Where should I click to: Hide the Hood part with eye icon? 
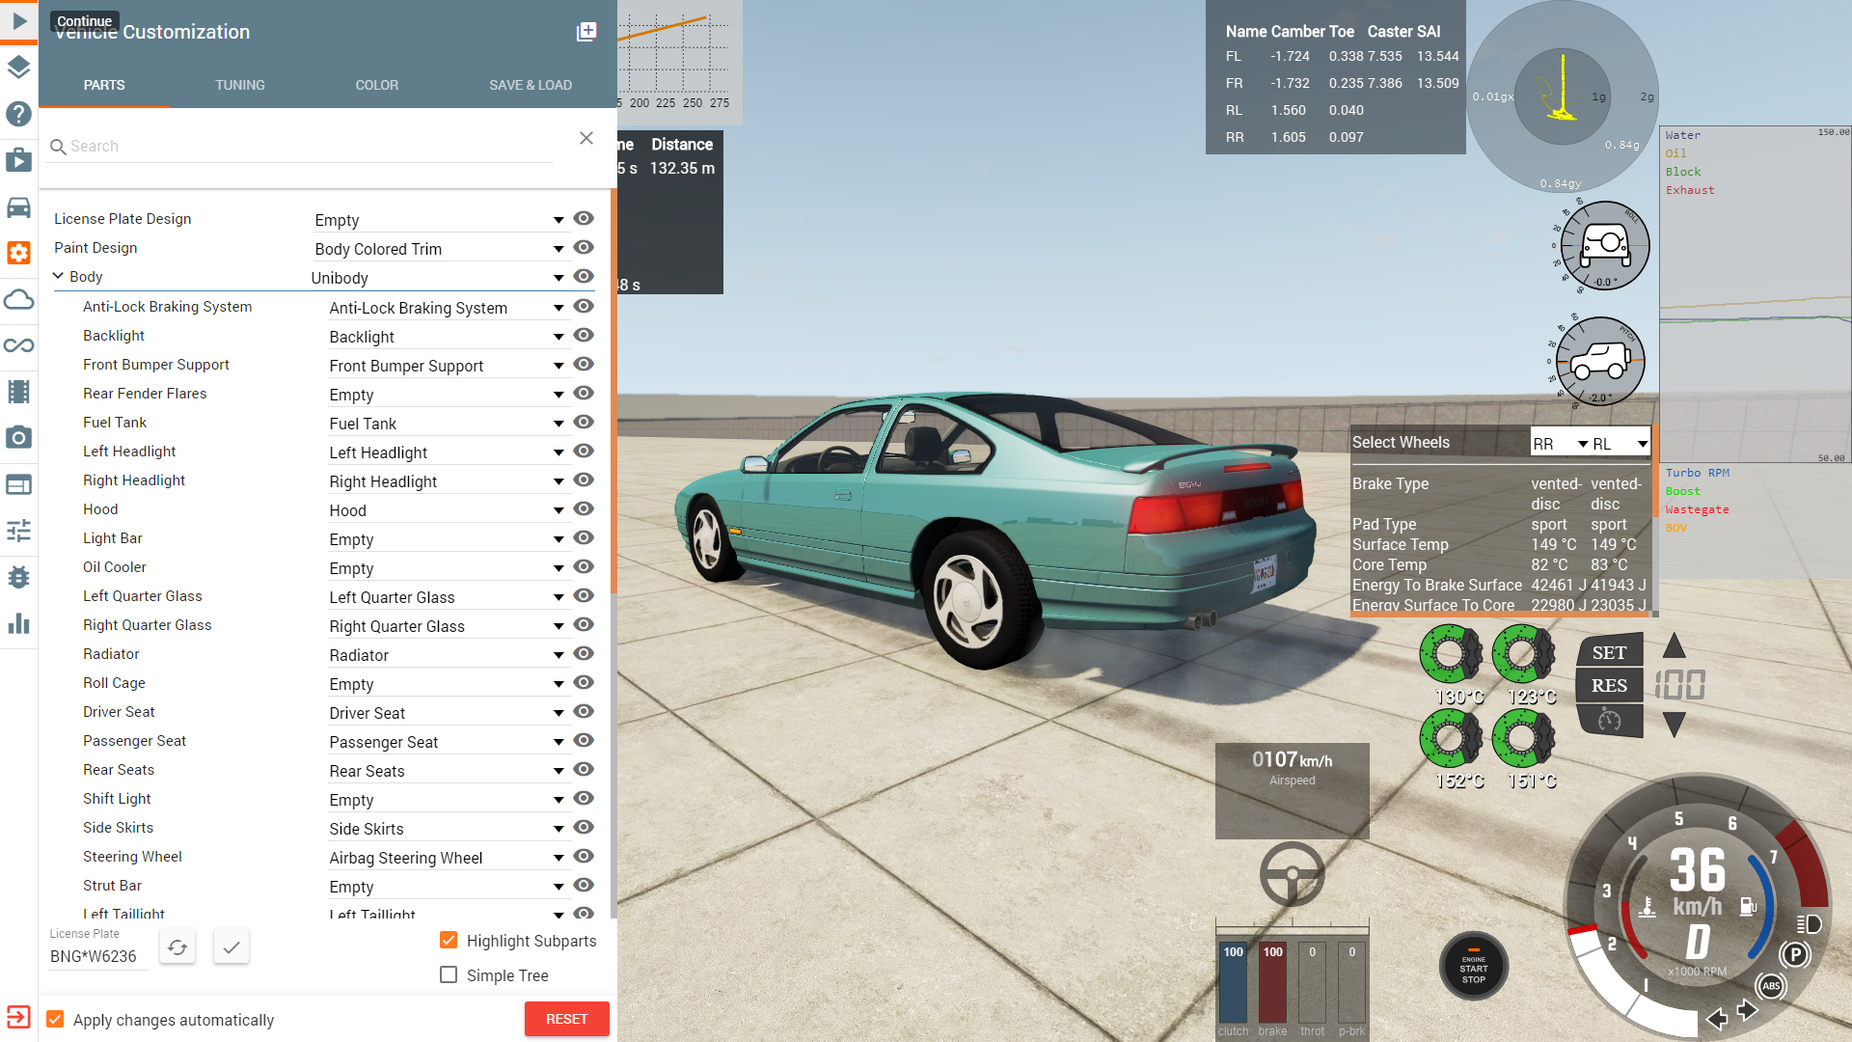pos(584,509)
